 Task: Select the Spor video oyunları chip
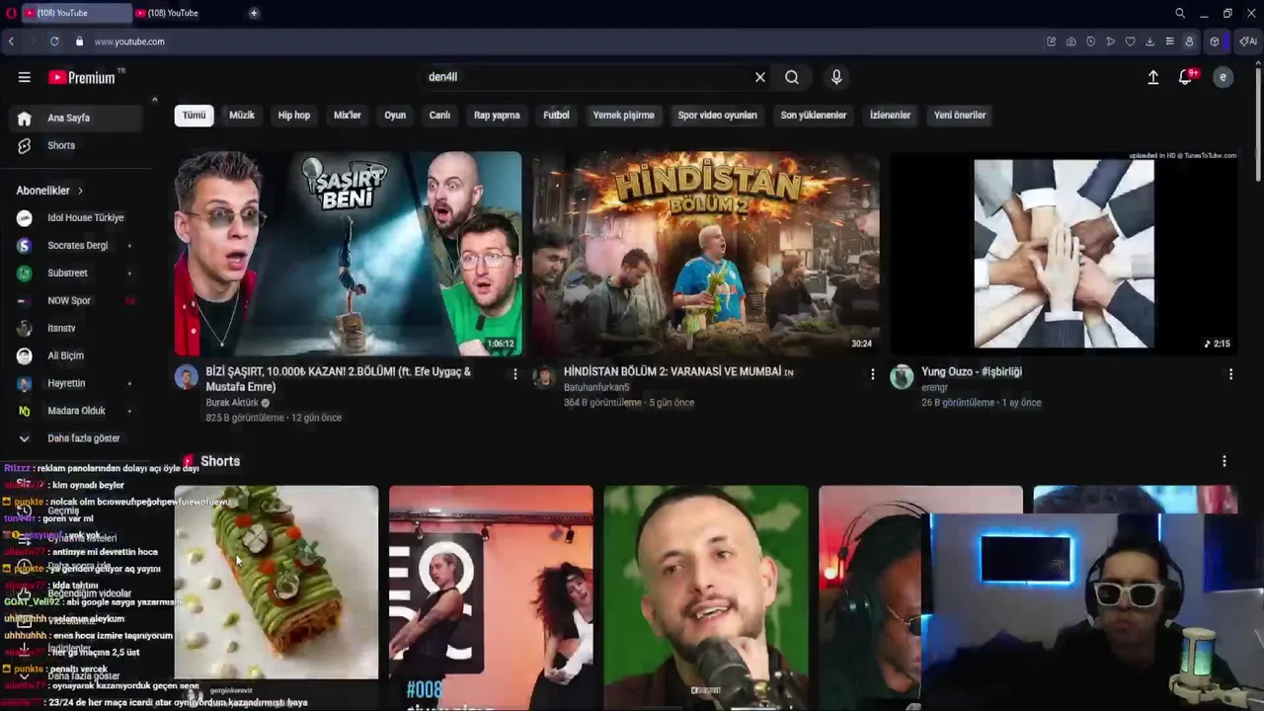coord(717,116)
